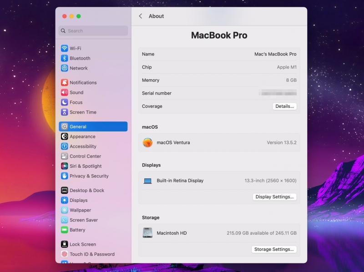Open Storage Settings button
The height and width of the screenshot is (272, 364).
click(274, 249)
